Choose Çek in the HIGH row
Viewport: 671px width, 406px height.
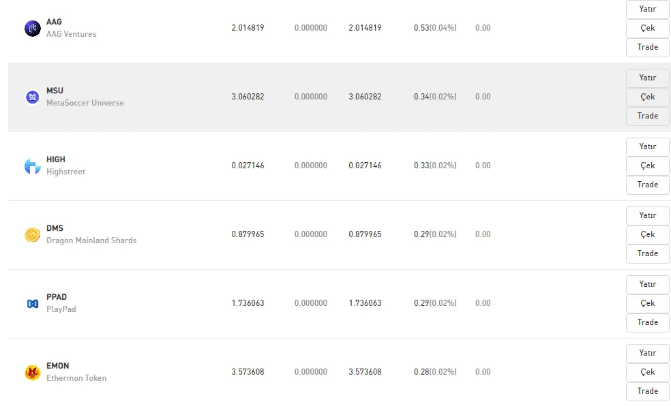point(647,166)
